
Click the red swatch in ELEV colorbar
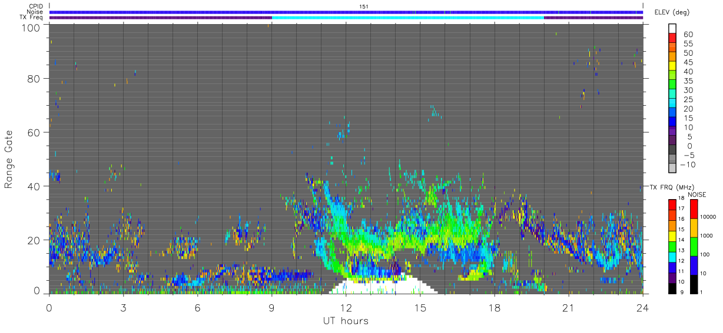click(x=672, y=39)
